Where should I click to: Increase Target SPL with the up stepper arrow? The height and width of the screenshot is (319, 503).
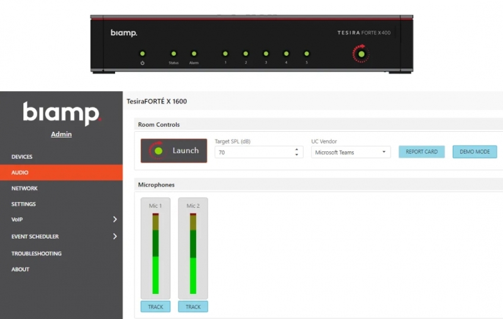297,149
